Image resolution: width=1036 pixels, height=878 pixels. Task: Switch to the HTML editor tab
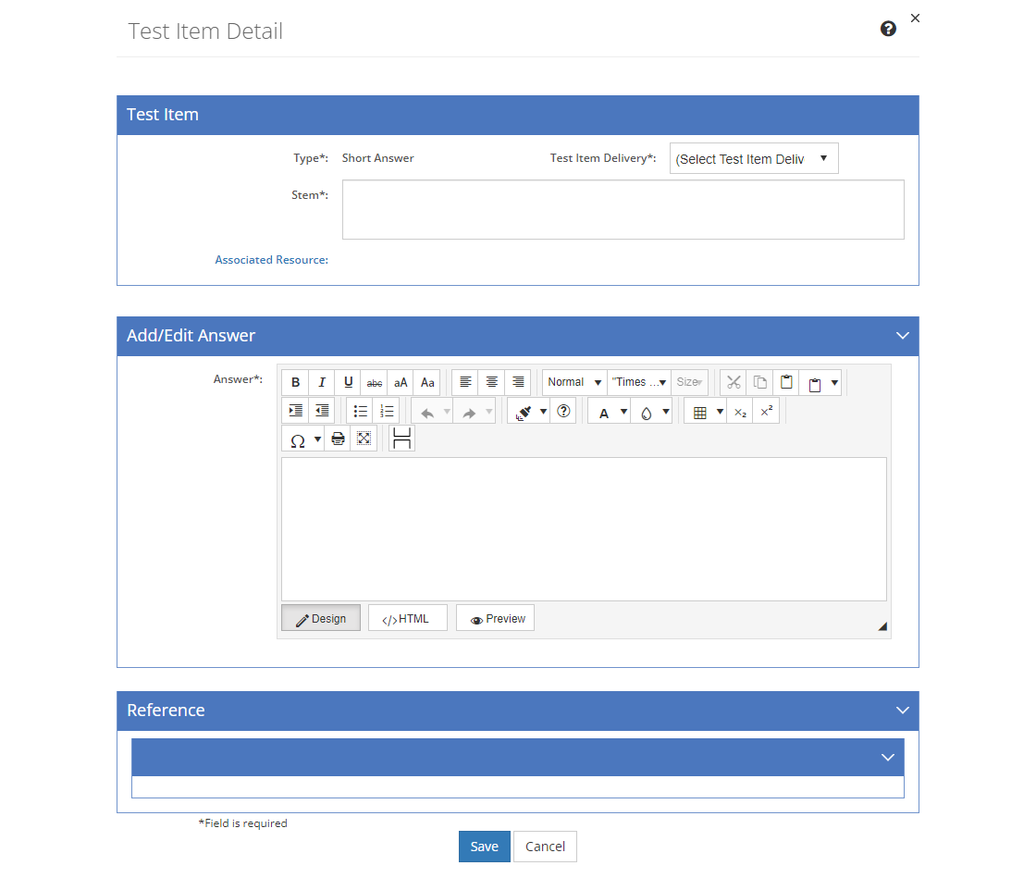pos(407,618)
